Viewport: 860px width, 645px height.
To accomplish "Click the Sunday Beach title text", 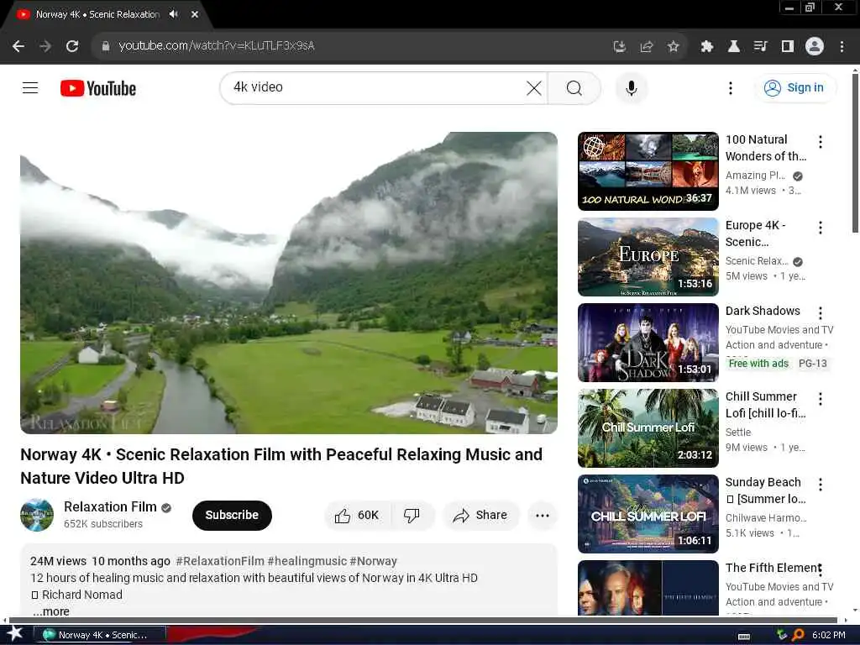I will [x=766, y=490].
